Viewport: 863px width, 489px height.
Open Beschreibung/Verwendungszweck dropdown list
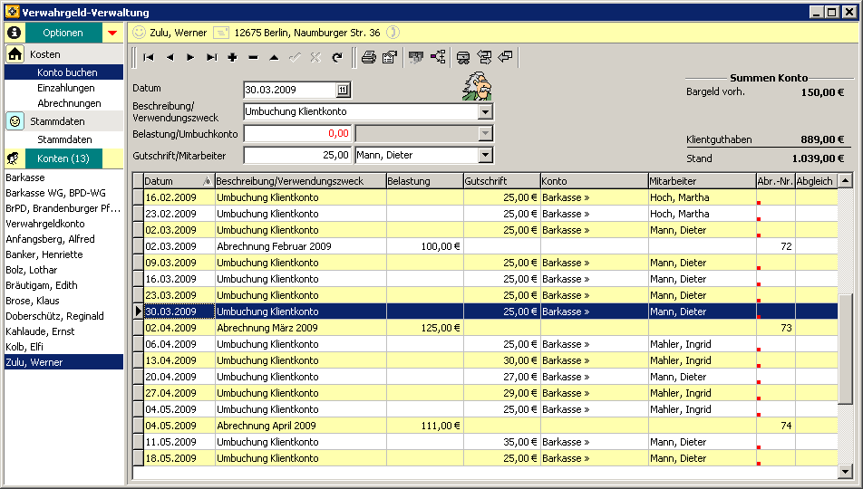tap(485, 111)
